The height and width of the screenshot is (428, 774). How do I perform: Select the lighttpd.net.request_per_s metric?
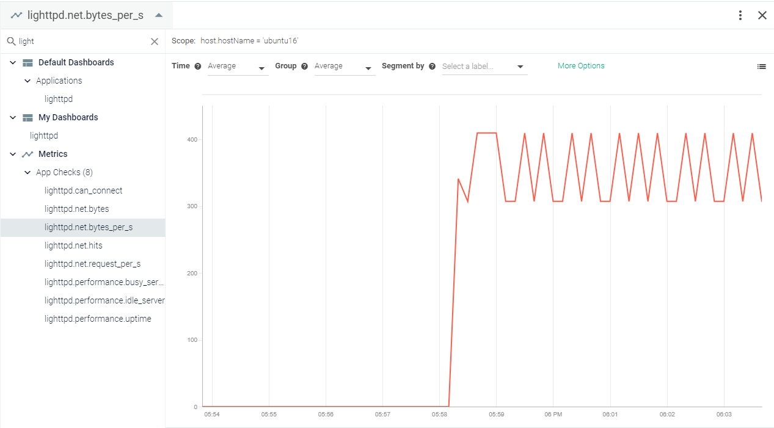pos(92,264)
